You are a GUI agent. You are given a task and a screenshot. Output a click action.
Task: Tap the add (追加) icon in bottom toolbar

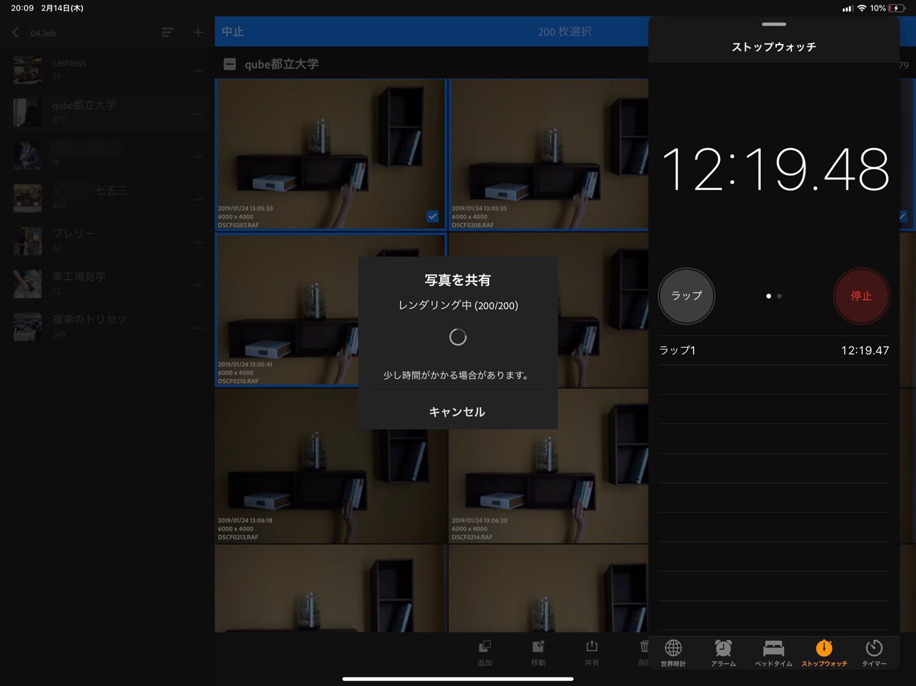(485, 647)
